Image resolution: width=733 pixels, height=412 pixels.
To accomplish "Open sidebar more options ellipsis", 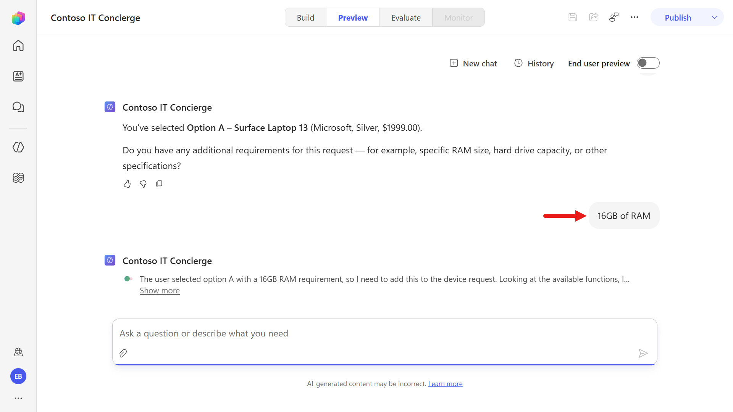I will coord(18,398).
